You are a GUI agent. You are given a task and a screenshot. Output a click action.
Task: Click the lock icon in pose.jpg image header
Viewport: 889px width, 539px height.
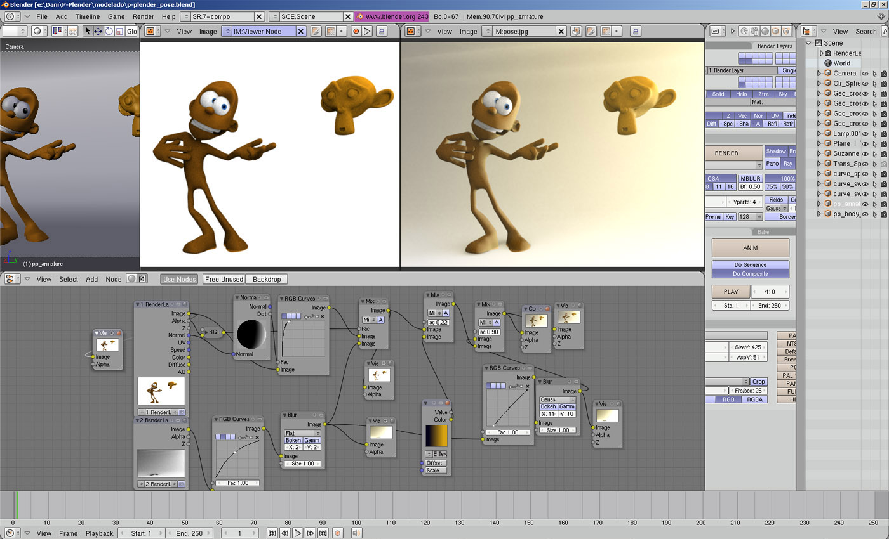pyautogui.click(x=635, y=31)
